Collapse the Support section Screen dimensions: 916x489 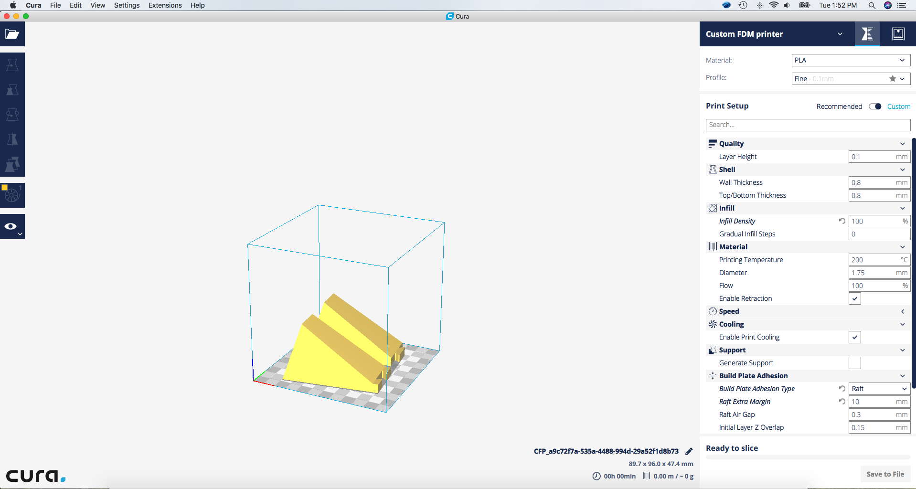[902, 350]
